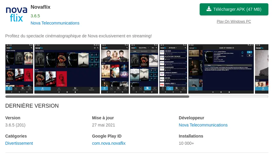This screenshot has width=272, height=154.
Task: Open Nova Telecommunications link under the app title
Action: [x=55, y=23]
